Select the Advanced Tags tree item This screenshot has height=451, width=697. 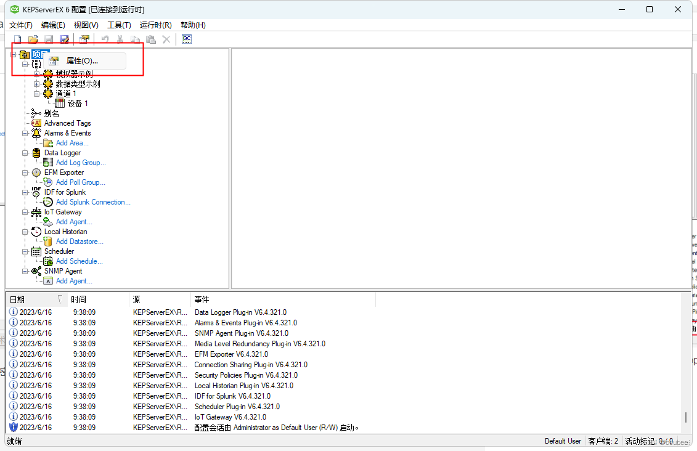(x=68, y=123)
